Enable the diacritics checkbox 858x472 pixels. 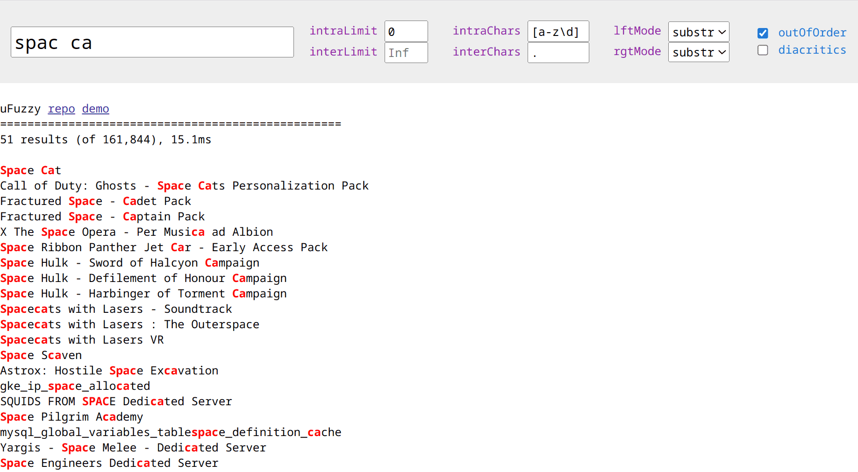coord(763,50)
